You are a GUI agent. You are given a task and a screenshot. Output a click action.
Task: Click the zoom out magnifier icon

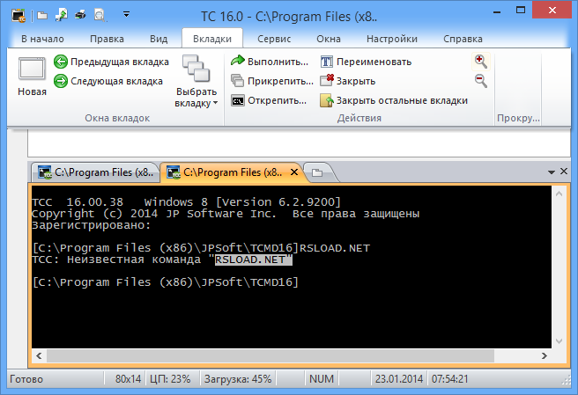click(x=481, y=81)
